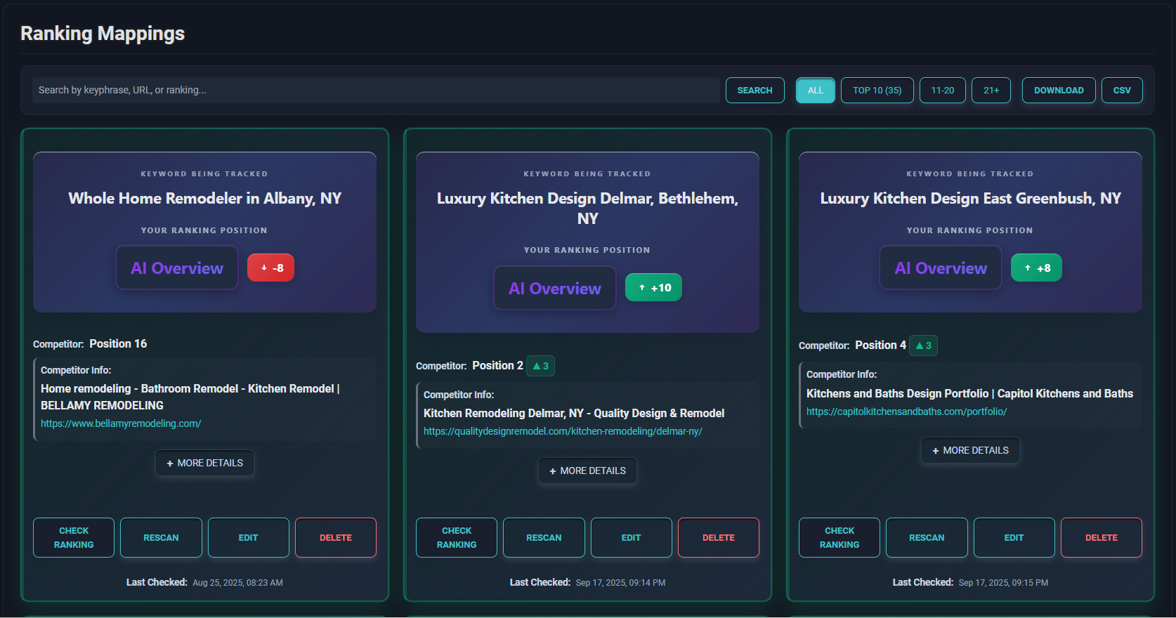Expand More Details for Delmar kitchen card

pos(587,471)
